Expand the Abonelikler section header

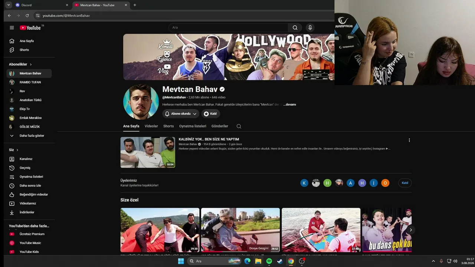(x=20, y=65)
